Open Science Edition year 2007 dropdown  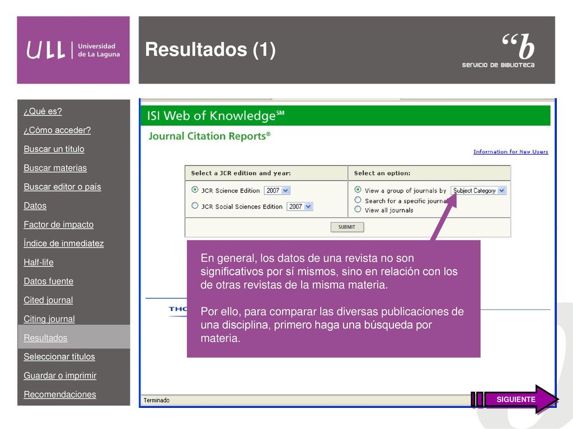(277, 190)
